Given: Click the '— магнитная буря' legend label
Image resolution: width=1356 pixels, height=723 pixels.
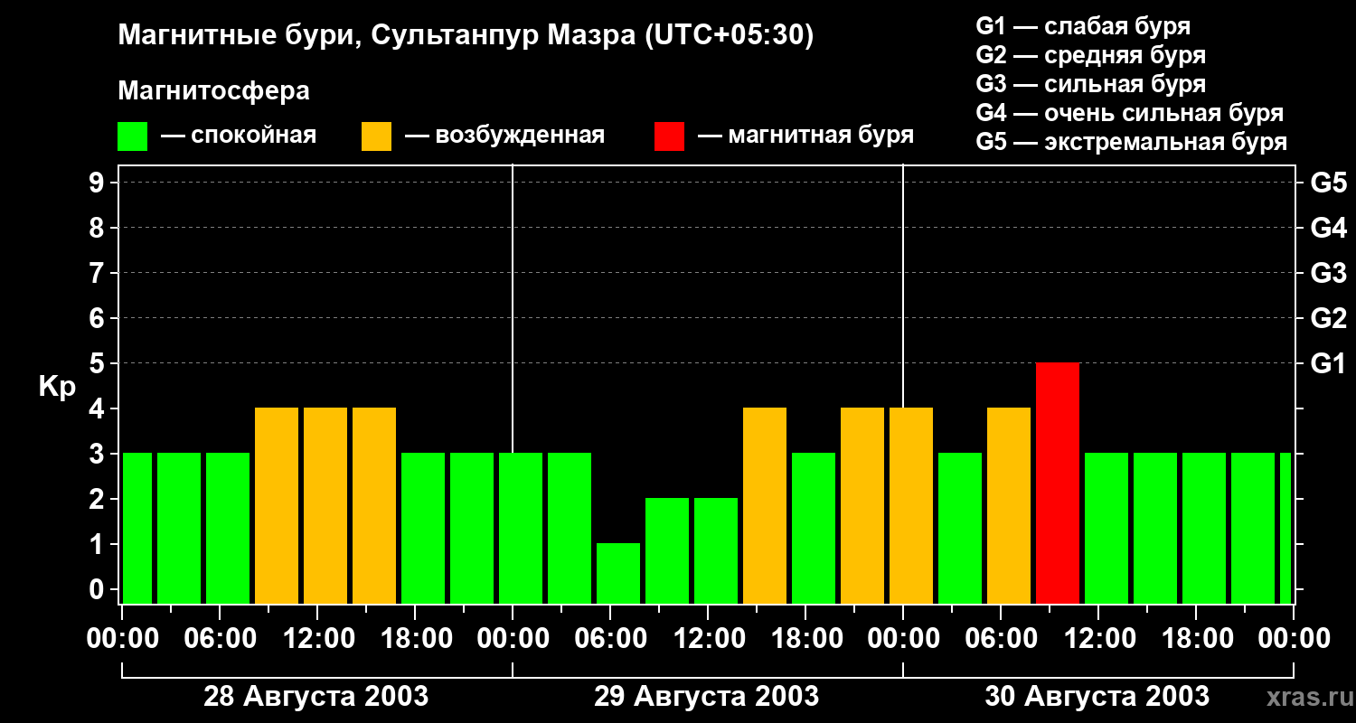Looking at the screenshot, I should click(806, 136).
